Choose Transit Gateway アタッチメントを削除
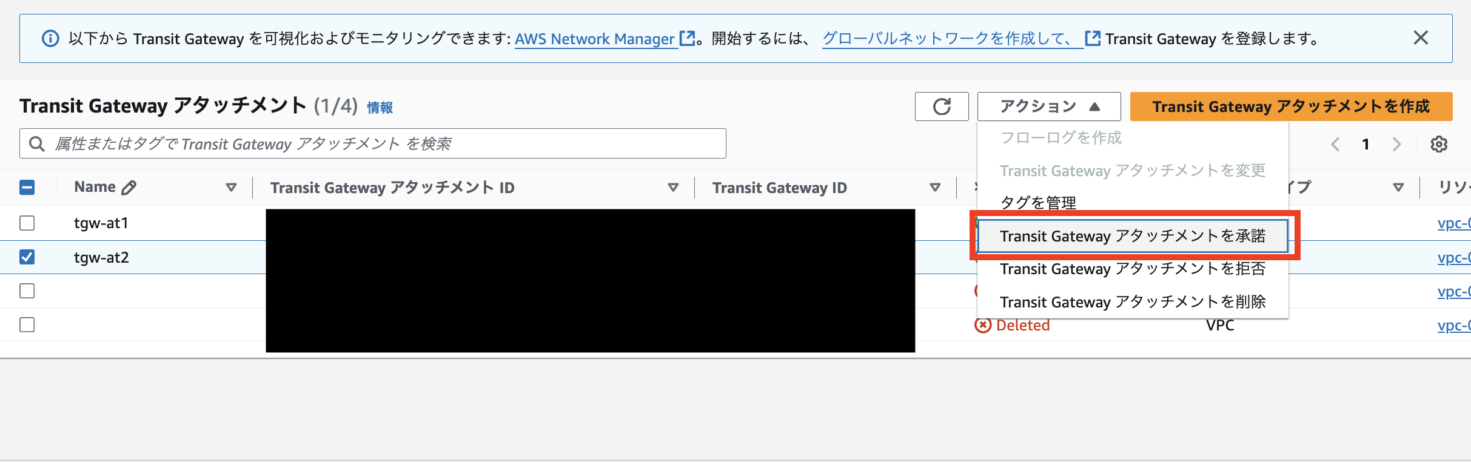 (1133, 301)
